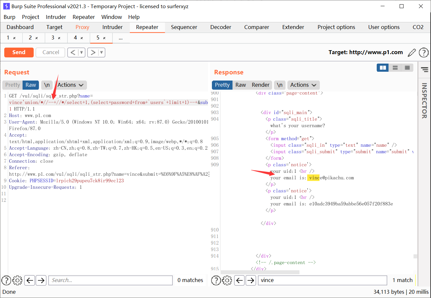The height and width of the screenshot is (298, 431).
Task: Toggle request non-printable chars \n button
Action: pyautogui.click(x=47, y=85)
